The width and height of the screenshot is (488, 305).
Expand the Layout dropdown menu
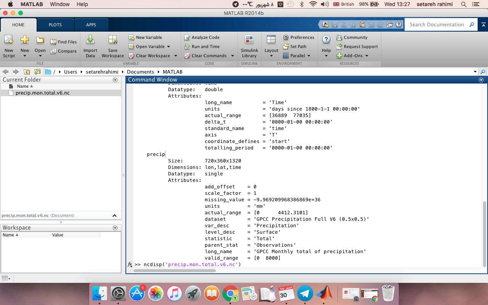(x=271, y=56)
